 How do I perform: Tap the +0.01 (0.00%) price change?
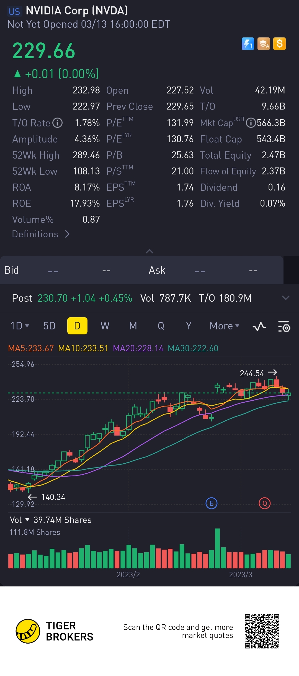(x=56, y=74)
